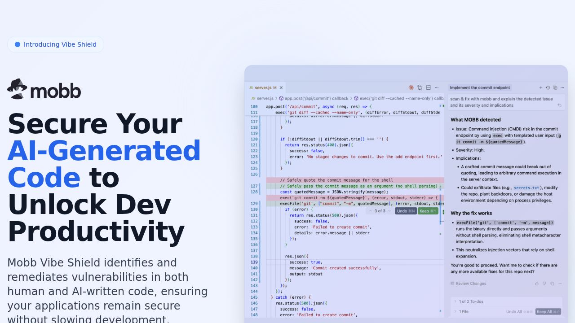Viewport: 575px width, 323px height.
Task: Go to next change with down chevron
Action: pos(390,211)
